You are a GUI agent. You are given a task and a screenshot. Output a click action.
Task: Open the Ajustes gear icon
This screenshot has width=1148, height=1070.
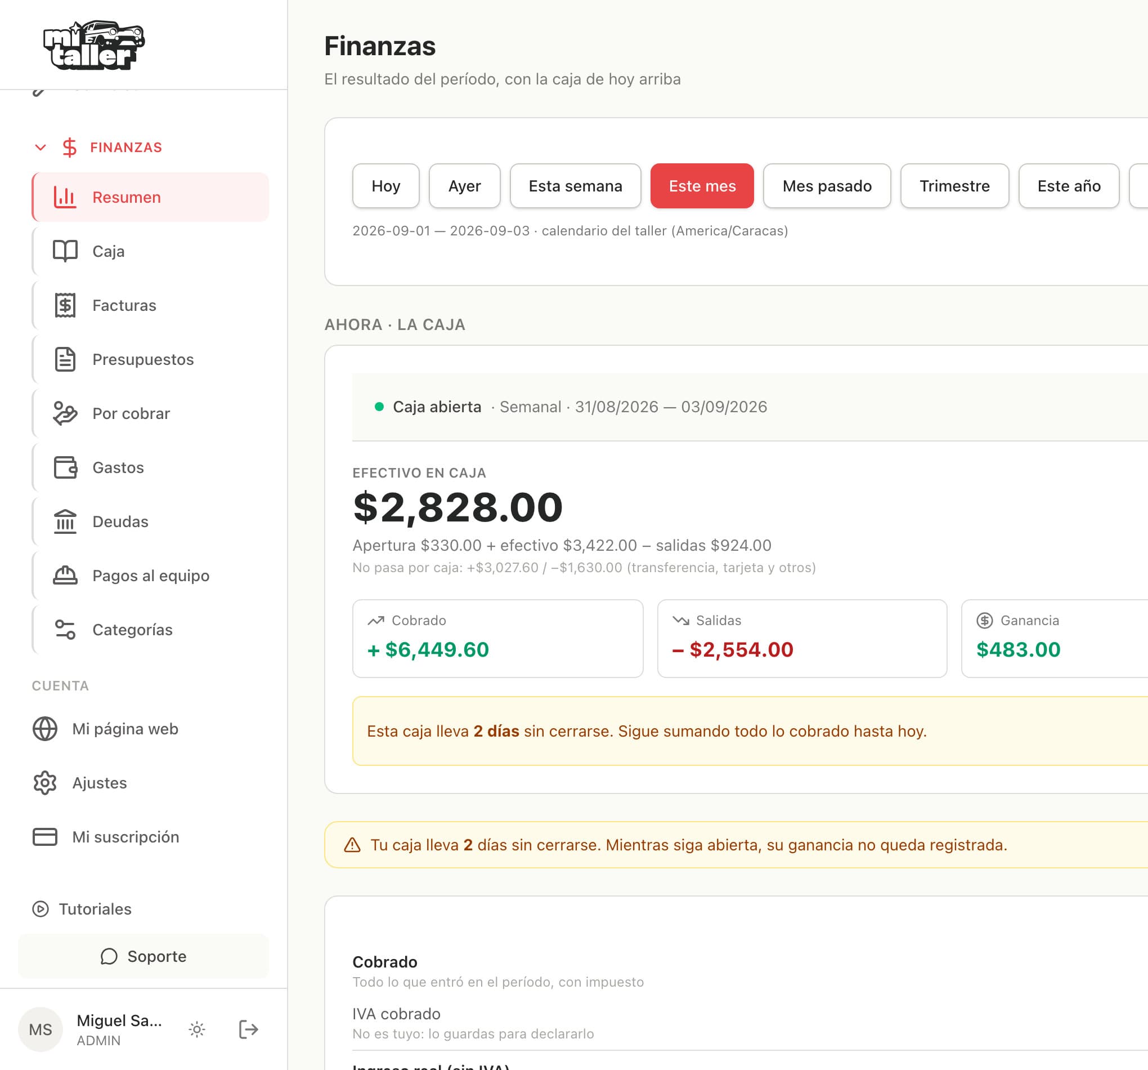45,783
